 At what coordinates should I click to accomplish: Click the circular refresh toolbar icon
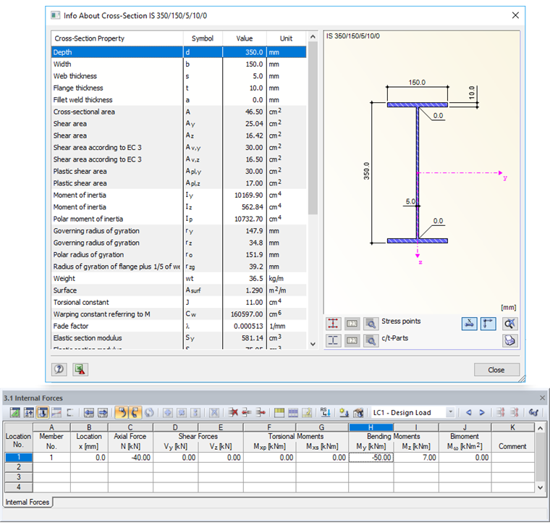(149, 413)
